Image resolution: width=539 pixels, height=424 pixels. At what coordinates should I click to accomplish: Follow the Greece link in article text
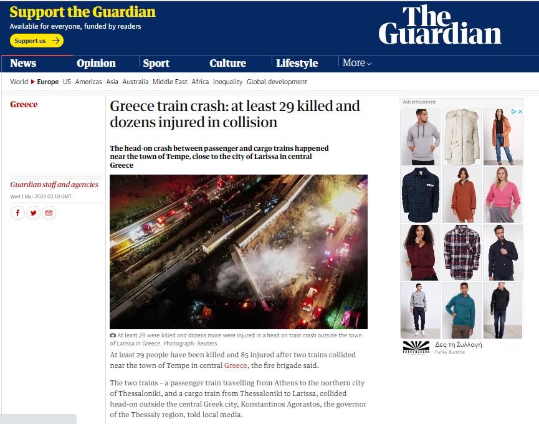click(236, 365)
